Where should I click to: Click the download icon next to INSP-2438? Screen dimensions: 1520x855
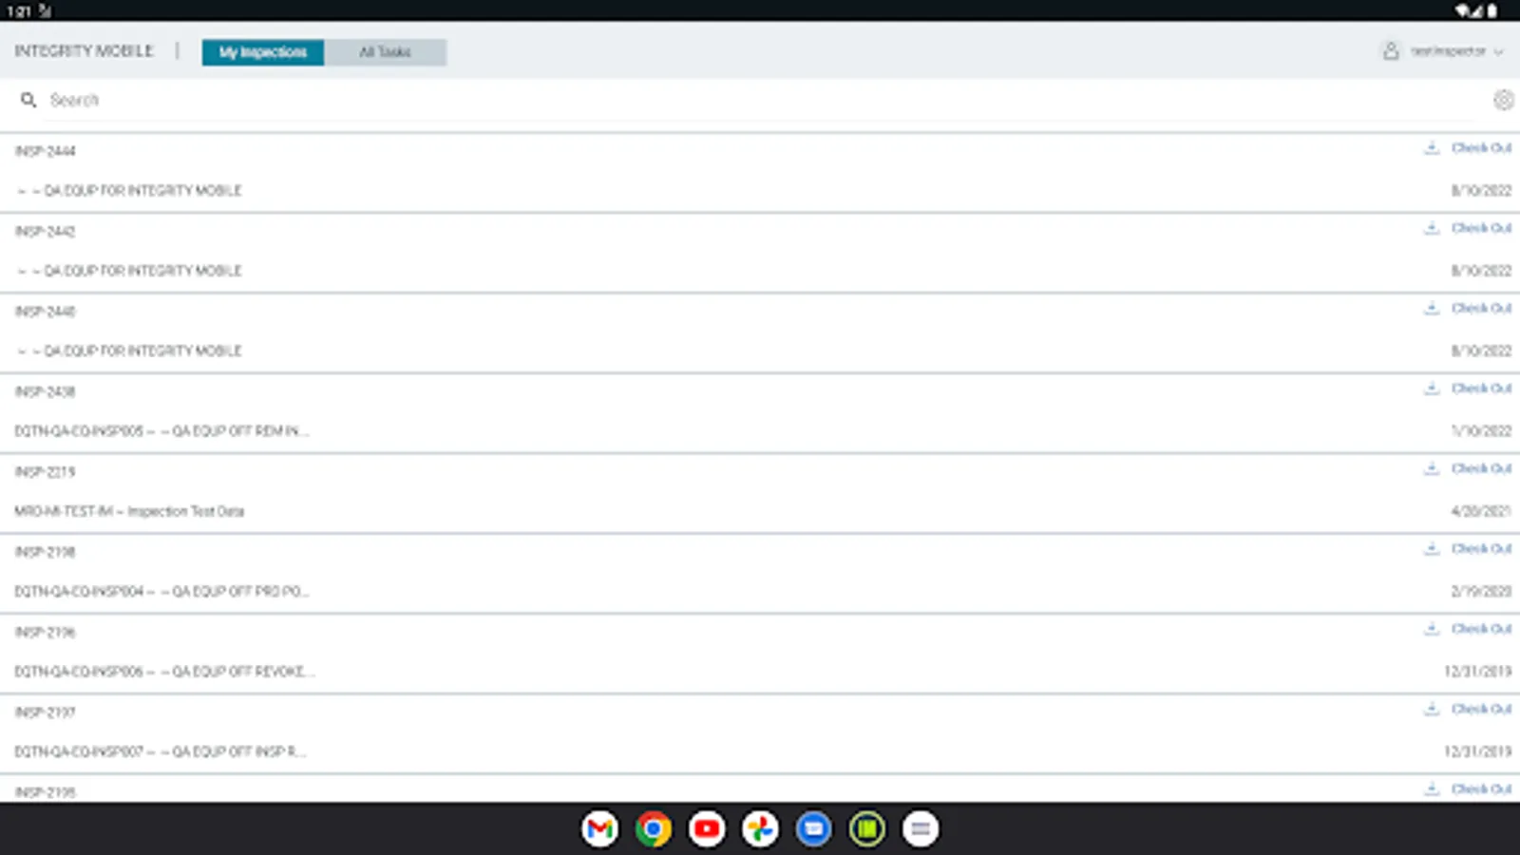tap(1432, 388)
